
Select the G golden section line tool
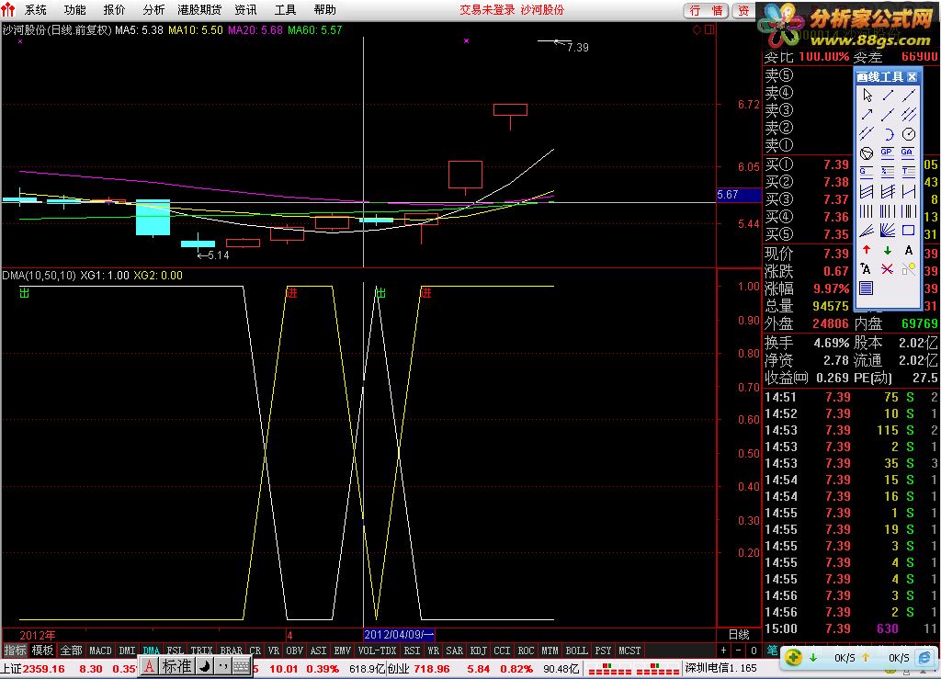[x=867, y=172]
